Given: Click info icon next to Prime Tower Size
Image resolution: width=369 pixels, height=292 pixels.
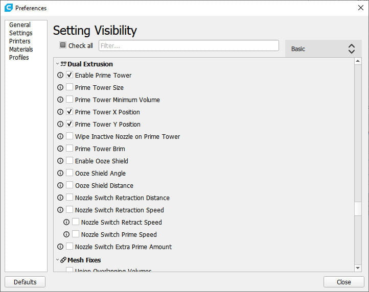Looking at the screenshot, I should coord(60,87).
